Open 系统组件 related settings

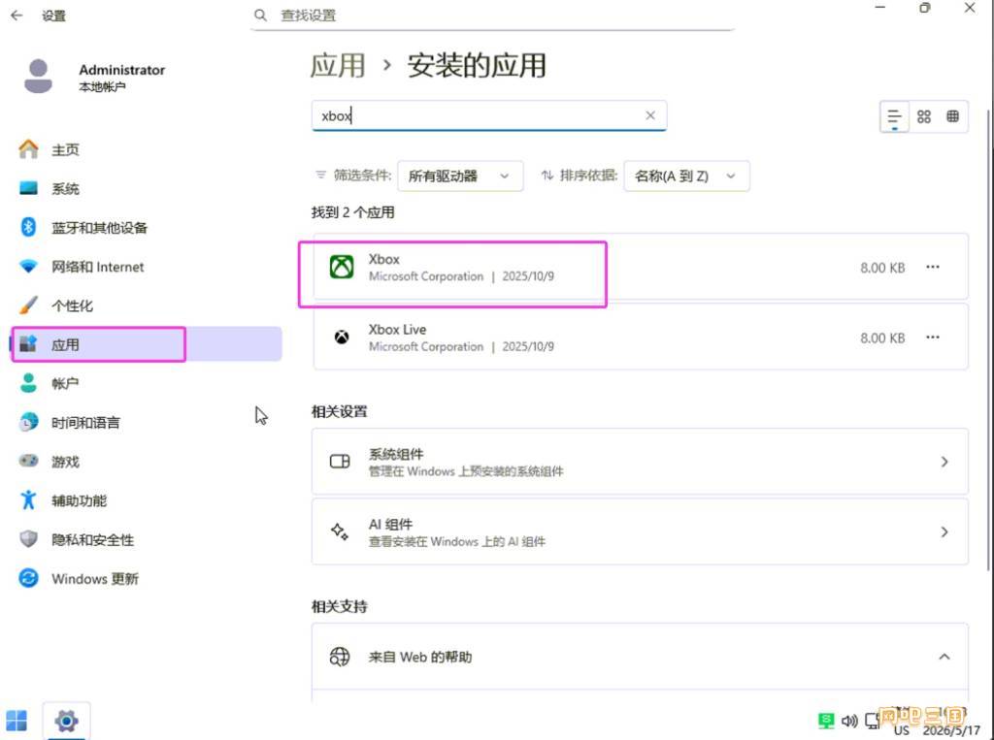pyautogui.click(x=641, y=462)
